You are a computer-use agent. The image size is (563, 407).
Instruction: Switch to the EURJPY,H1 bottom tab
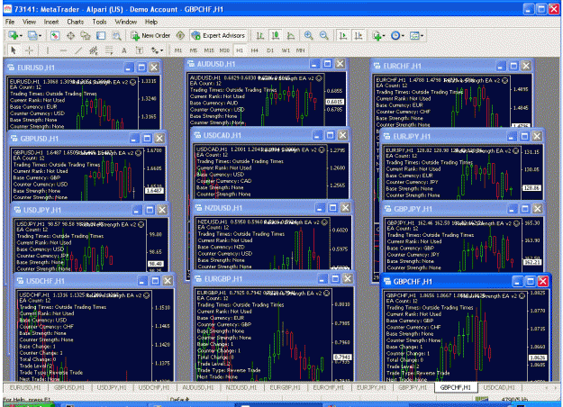point(371,387)
